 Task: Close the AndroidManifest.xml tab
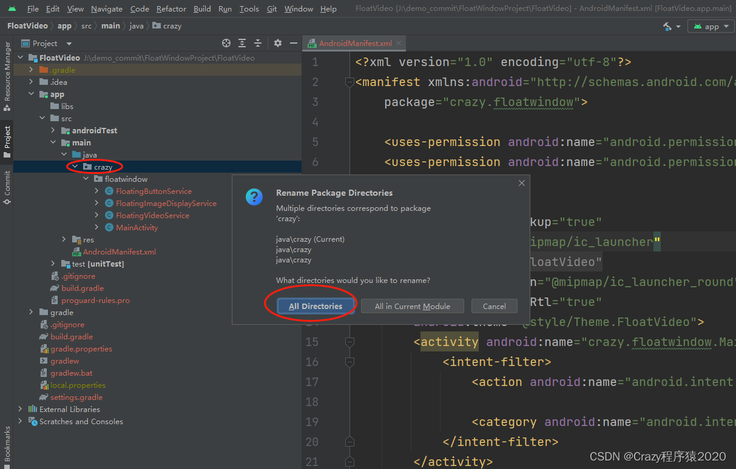point(400,44)
